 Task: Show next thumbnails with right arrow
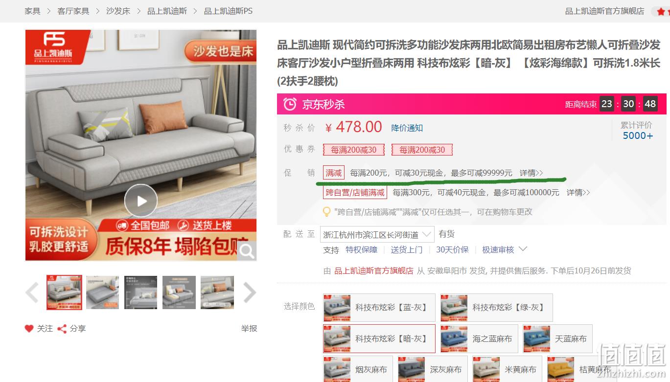(x=250, y=292)
